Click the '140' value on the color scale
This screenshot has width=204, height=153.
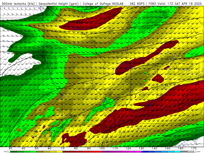[155, 148]
